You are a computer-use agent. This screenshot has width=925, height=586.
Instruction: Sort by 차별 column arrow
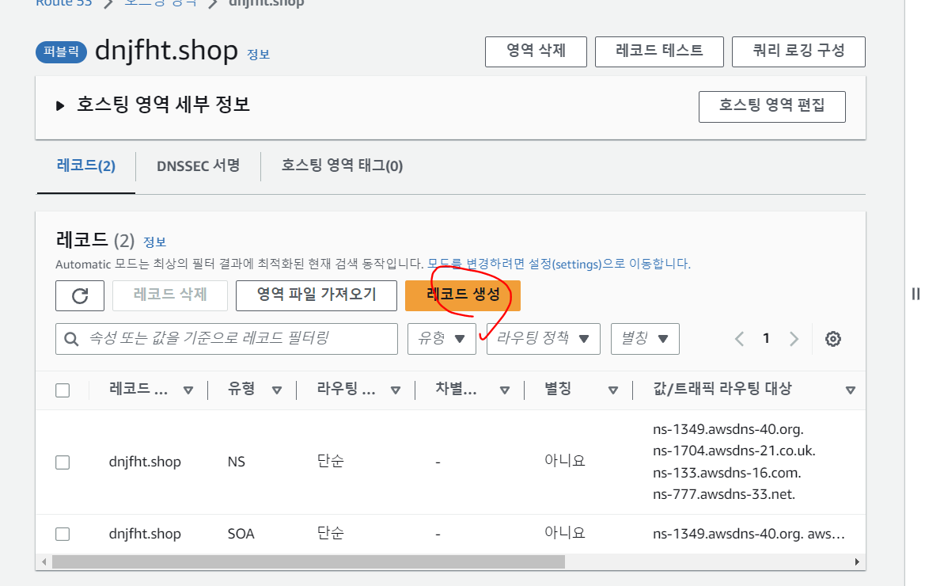504,390
